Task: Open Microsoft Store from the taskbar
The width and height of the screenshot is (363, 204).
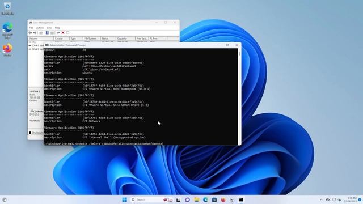Action: pos(214,199)
